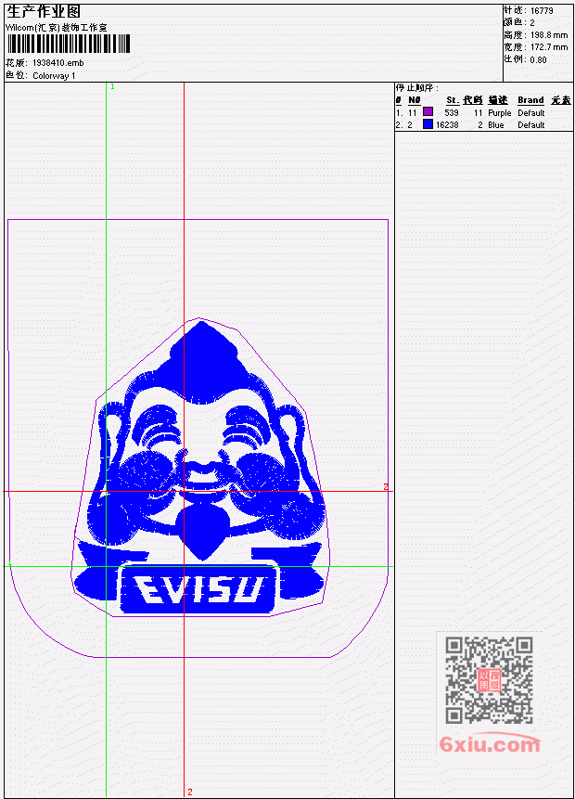
Task: Click the 'Brand' column header
Action: 530,100
